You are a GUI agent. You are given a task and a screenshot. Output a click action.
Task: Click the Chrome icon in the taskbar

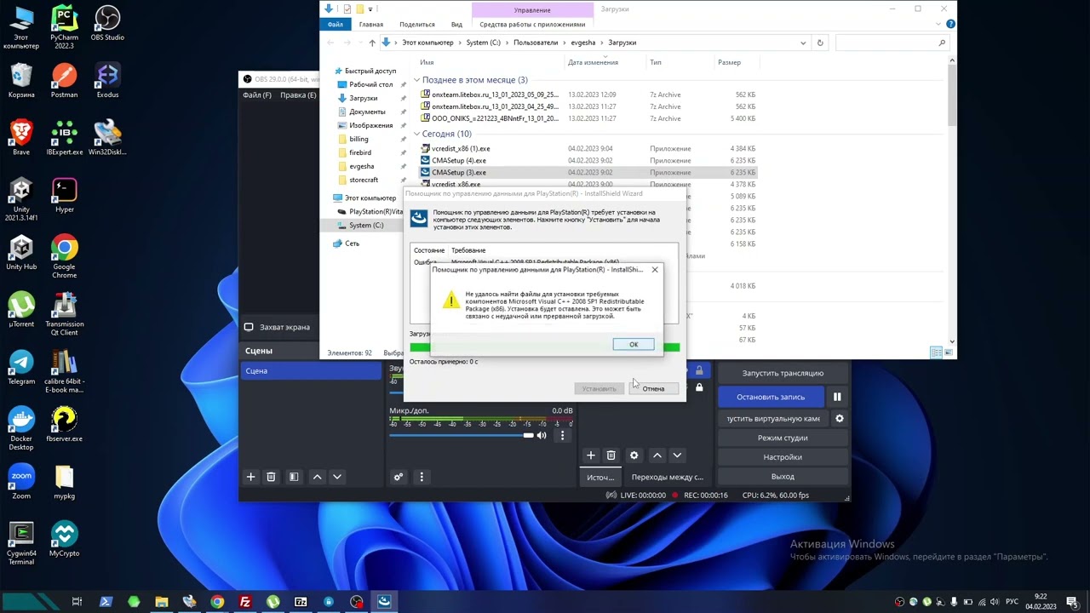[217, 602]
